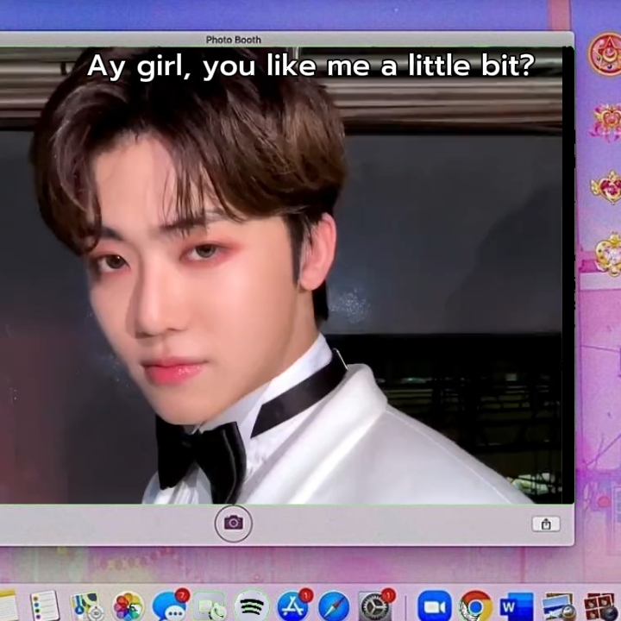
Task: Click the camera shutter button
Action: click(233, 523)
